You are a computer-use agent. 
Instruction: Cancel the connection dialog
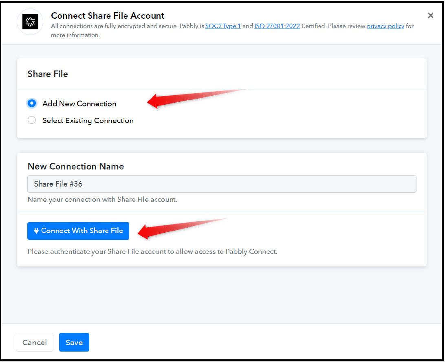point(35,342)
